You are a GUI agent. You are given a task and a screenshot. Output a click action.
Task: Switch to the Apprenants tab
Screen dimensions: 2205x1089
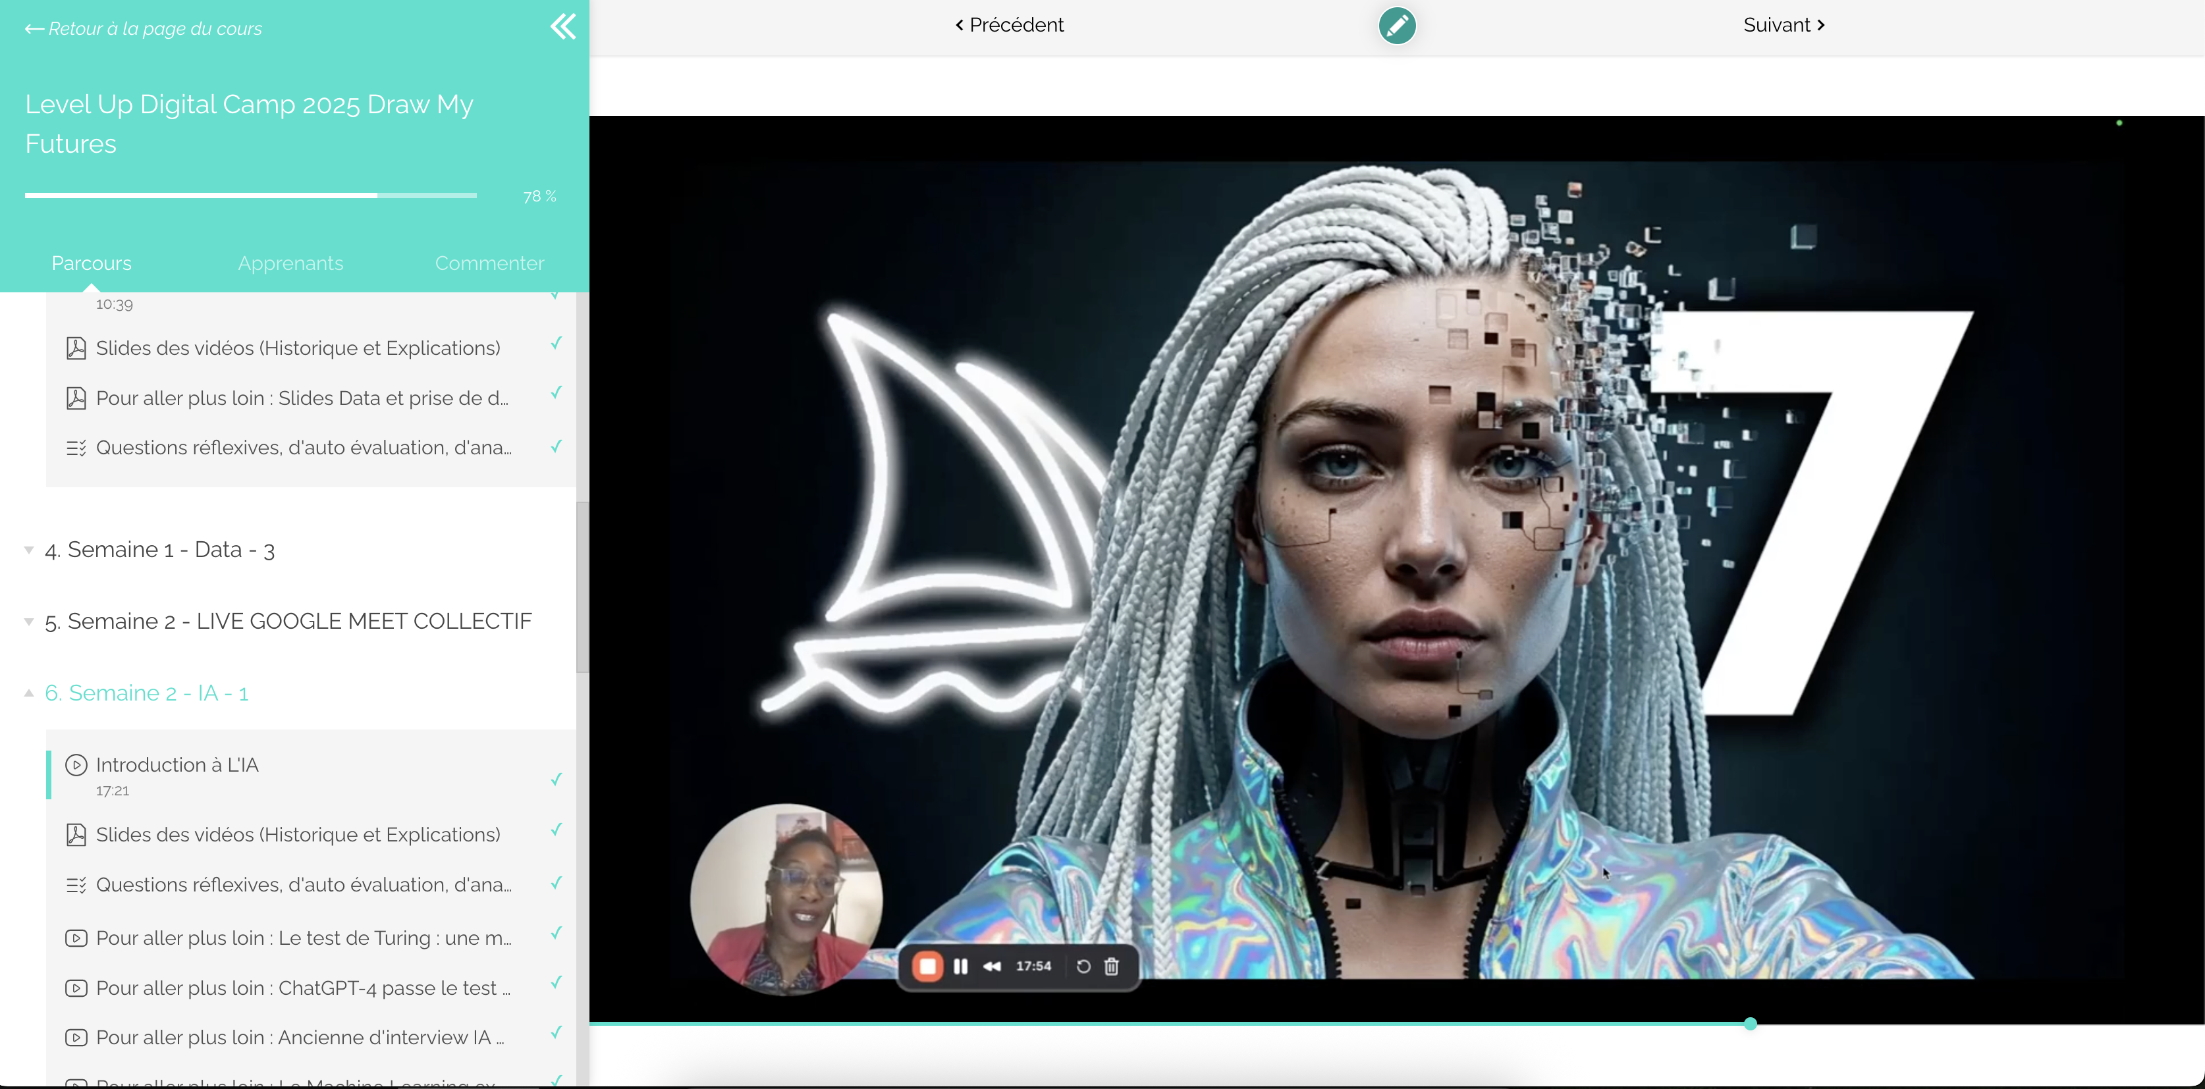(x=290, y=263)
